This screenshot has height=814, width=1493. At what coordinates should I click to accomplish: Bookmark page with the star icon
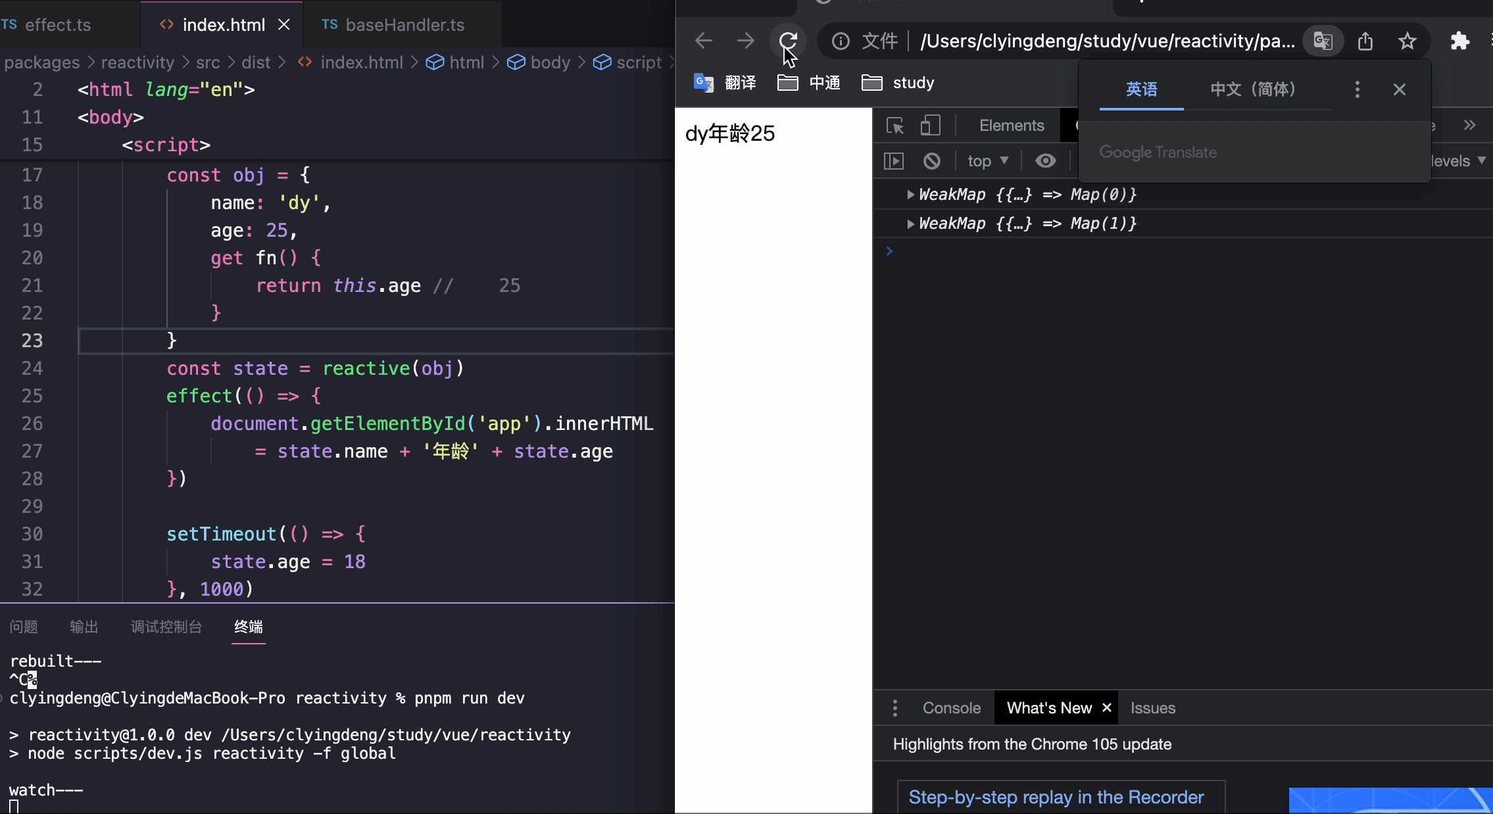[x=1407, y=41]
